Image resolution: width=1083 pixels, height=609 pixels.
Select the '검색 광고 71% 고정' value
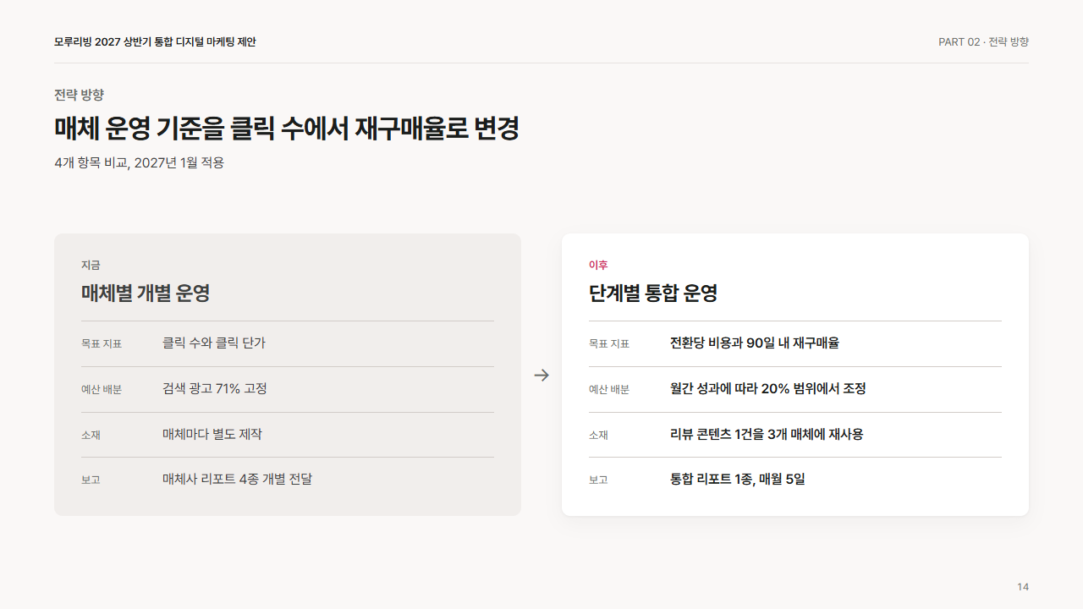point(215,389)
